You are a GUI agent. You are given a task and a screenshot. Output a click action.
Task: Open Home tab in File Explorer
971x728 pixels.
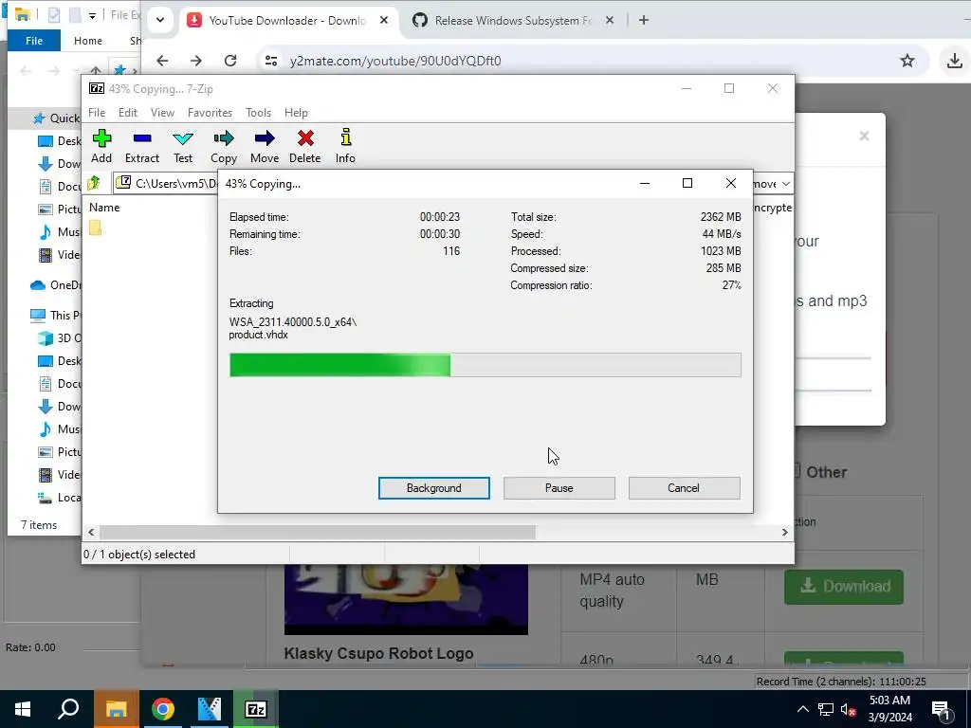pyautogui.click(x=88, y=41)
